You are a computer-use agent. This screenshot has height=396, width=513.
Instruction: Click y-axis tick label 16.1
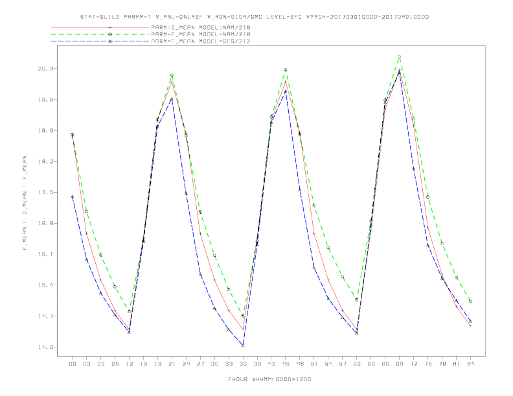[x=45, y=254]
